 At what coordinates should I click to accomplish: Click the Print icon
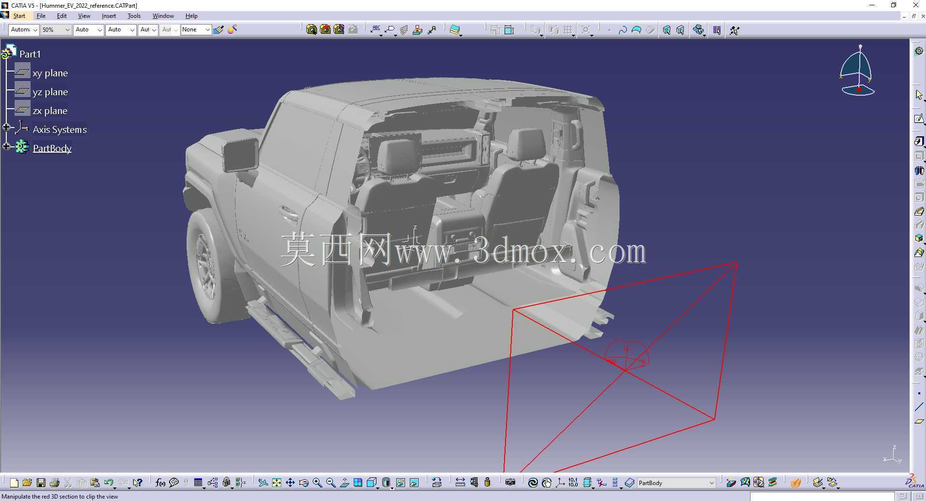(55, 483)
